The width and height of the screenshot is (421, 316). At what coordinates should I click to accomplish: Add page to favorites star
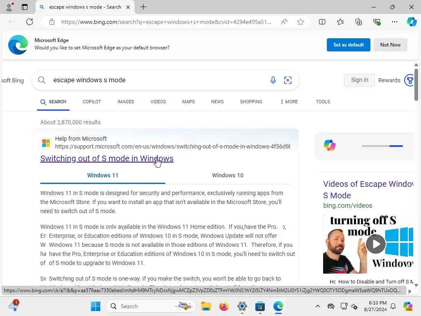point(301,22)
